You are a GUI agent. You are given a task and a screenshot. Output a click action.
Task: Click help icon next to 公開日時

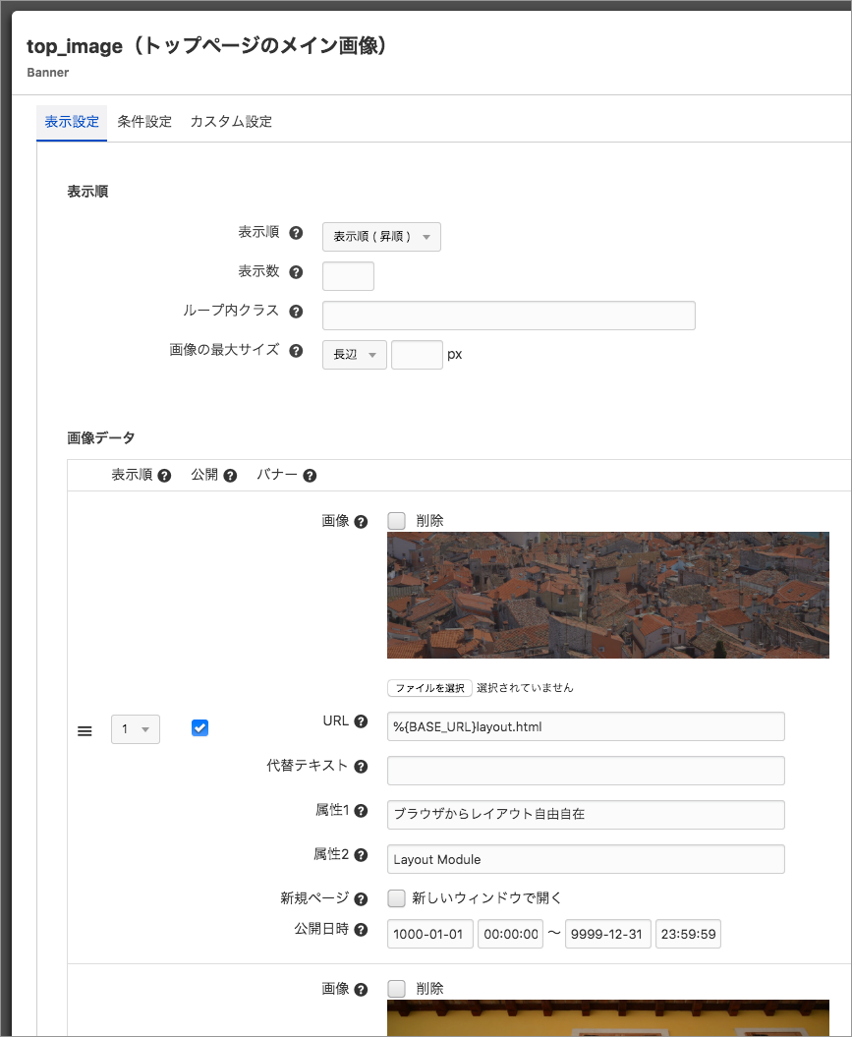[361, 930]
